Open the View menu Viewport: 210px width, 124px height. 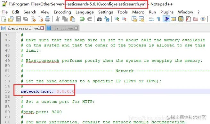(45, 12)
